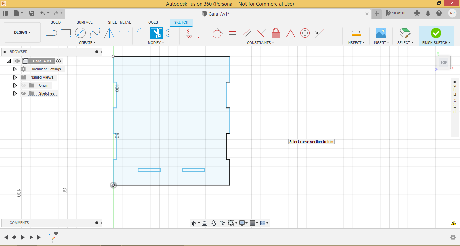Apply the Parallel constraint
This screenshot has width=460, height=246.
pyautogui.click(x=247, y=33)
